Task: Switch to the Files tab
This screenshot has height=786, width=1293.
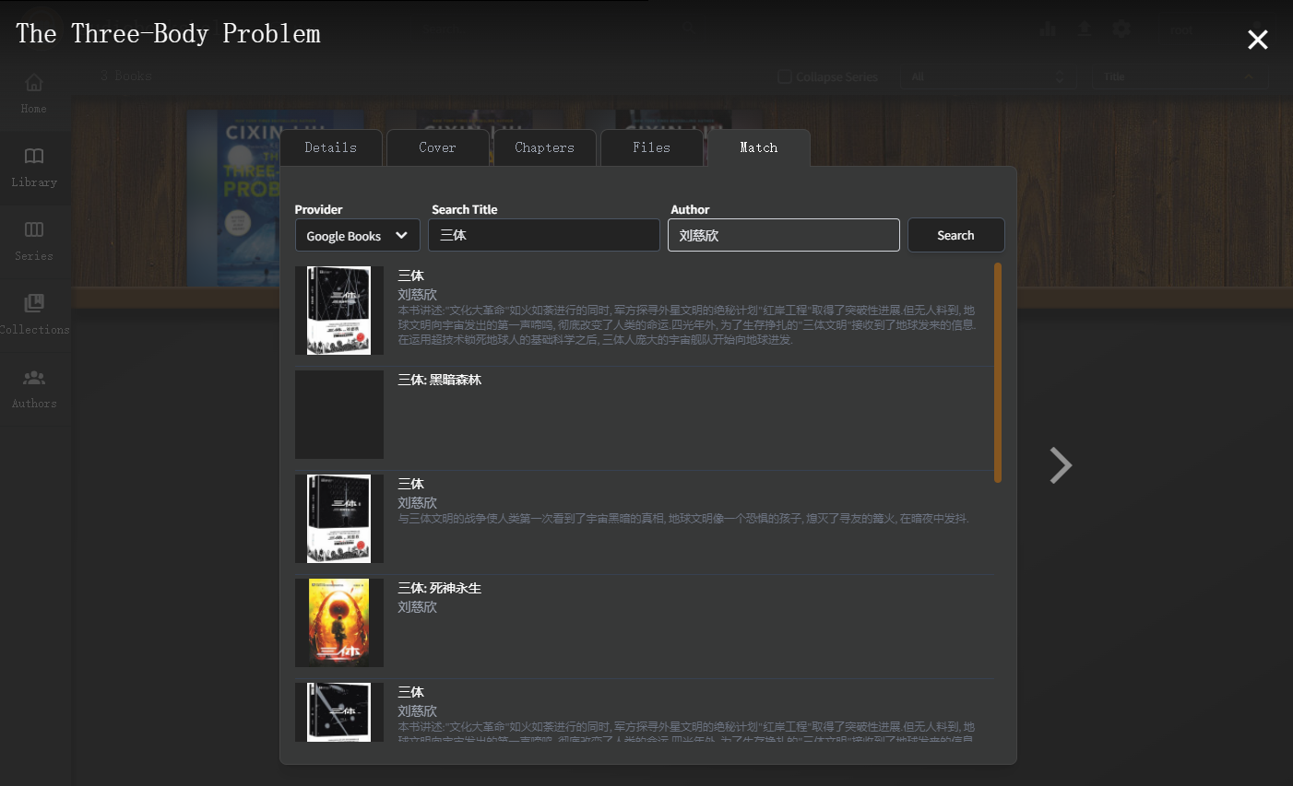Action: (652, 147)
